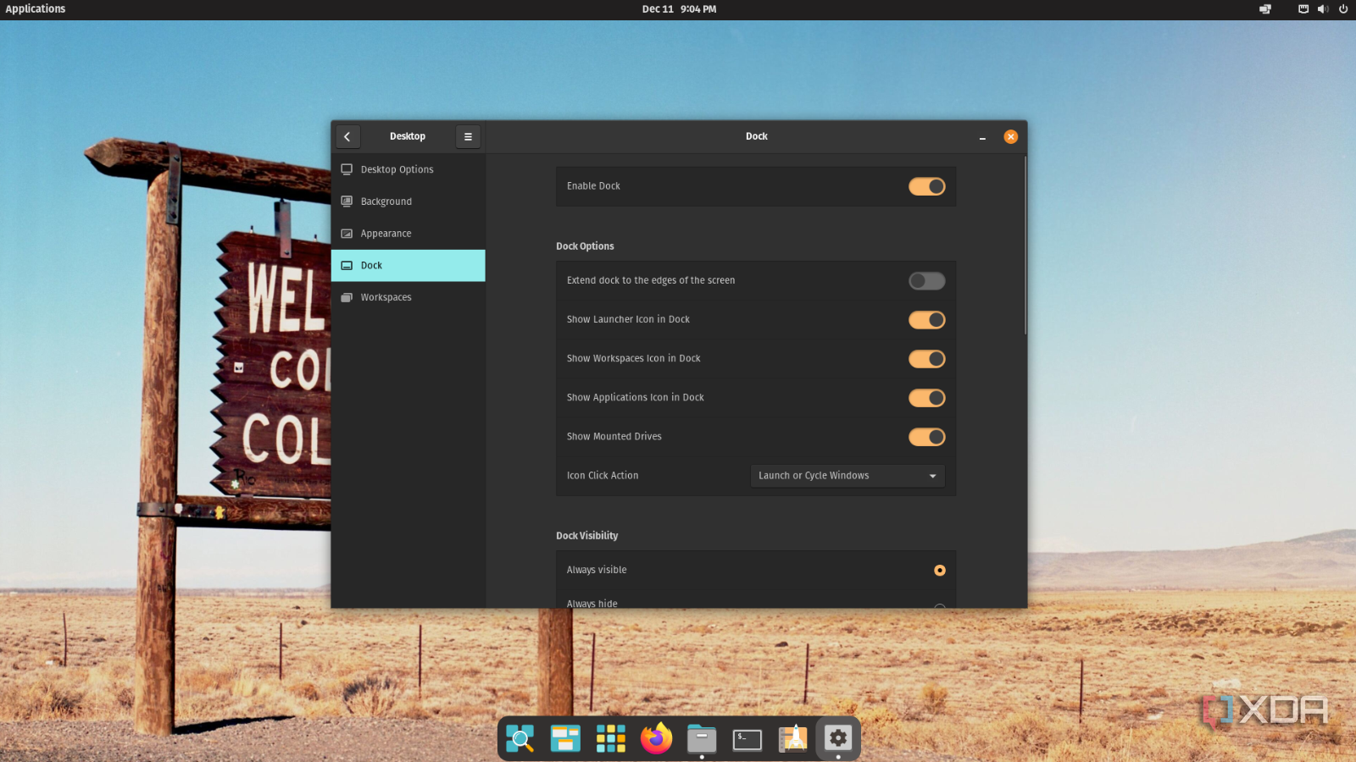
Task: Toggle Show Mounted Drives off
Action: pos(926,437)
